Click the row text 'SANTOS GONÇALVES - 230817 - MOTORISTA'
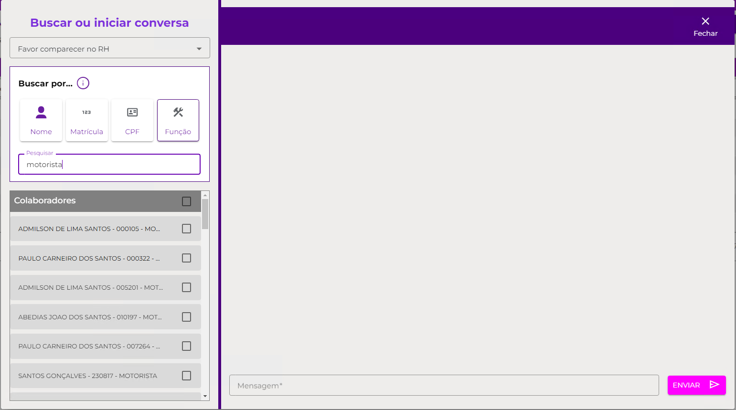736x410 pixels. coord(88,376)
